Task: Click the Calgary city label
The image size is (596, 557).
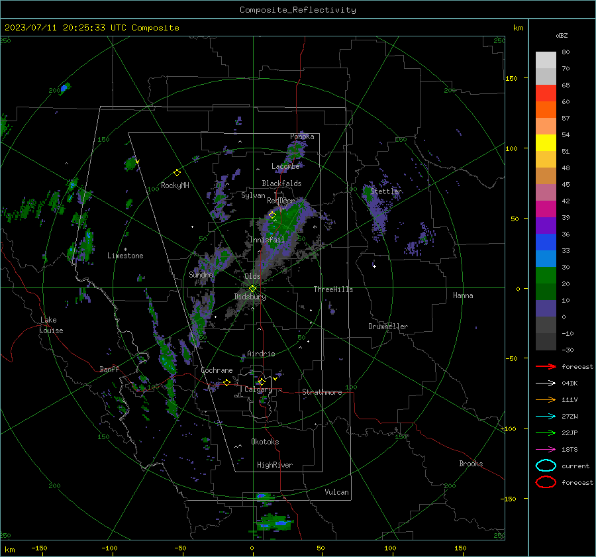Action: click(x=258, y=389)
